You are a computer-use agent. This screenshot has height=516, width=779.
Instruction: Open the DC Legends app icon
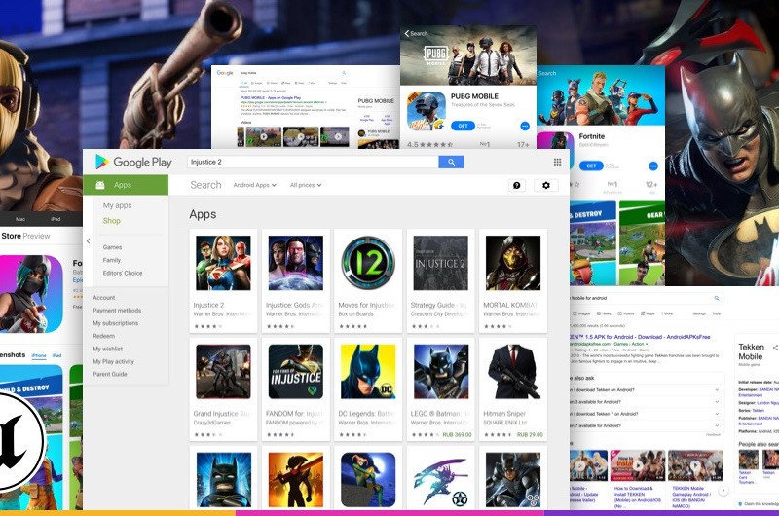[x=368, y=372]
